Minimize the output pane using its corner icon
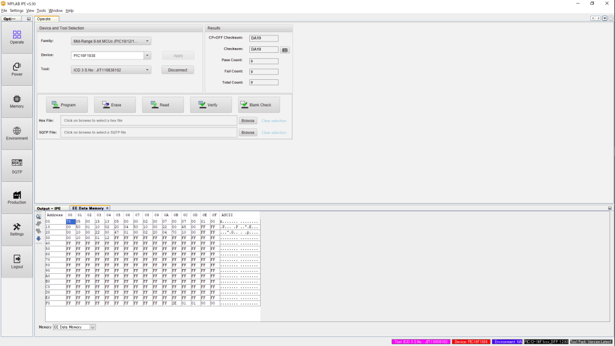 [x=610, y=208]
